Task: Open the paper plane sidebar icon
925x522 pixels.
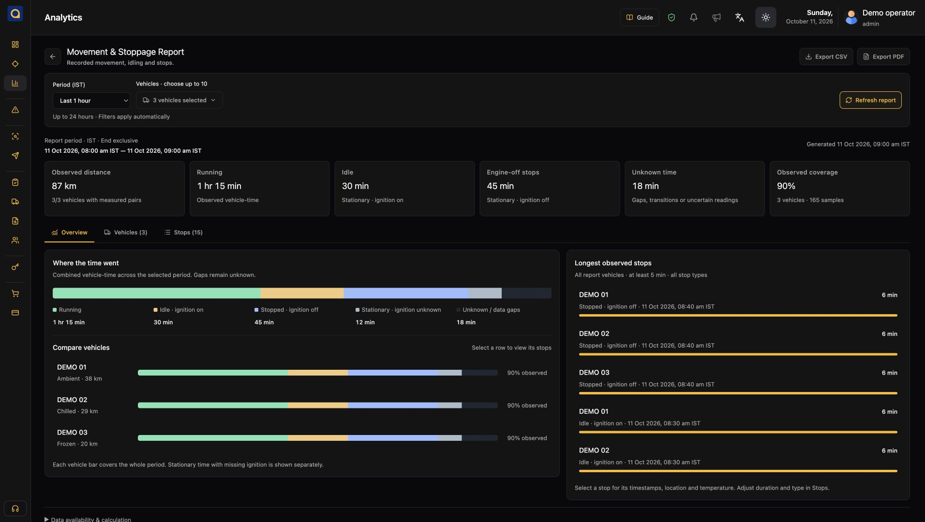Action: pyautogui.click(x=15, y=156)
